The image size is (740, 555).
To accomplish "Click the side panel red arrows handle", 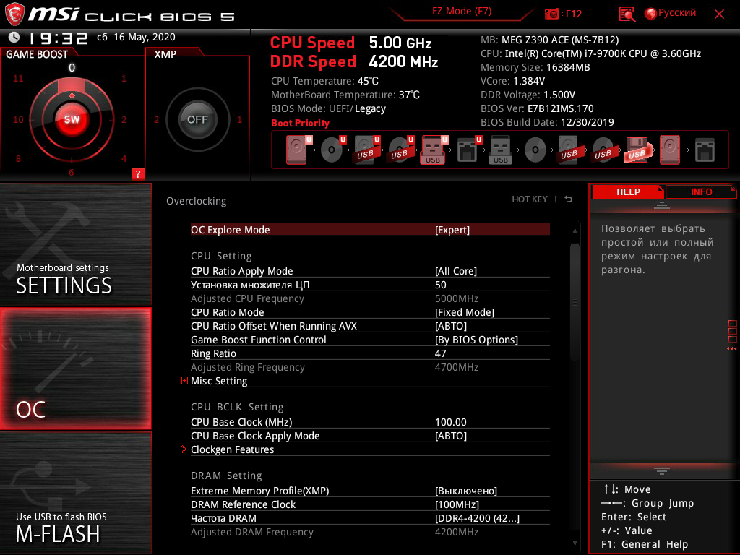I will 732,349.
